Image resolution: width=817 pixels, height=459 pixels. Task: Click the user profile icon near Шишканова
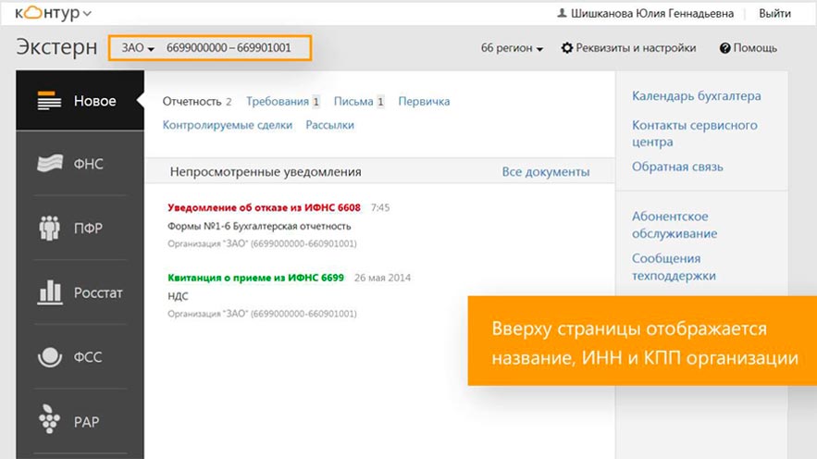point(562,13)
